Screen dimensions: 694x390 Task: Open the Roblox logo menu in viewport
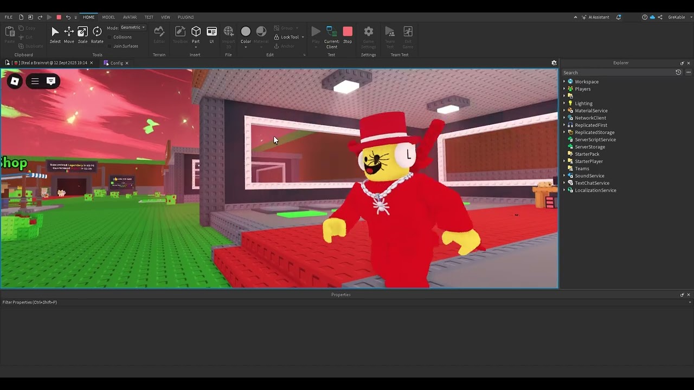point(15,81)
